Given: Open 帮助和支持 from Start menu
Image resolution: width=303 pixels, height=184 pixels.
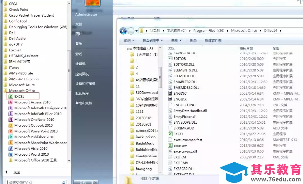Looking at the screenshot, I should [84, 103].
